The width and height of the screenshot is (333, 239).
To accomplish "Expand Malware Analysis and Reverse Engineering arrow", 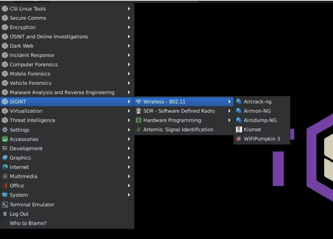I will (x=129, y=92).
